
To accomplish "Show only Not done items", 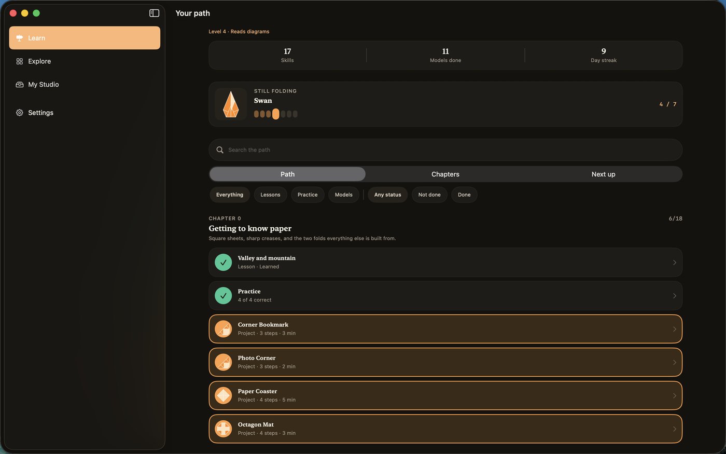I will click(x=429, y=195).
